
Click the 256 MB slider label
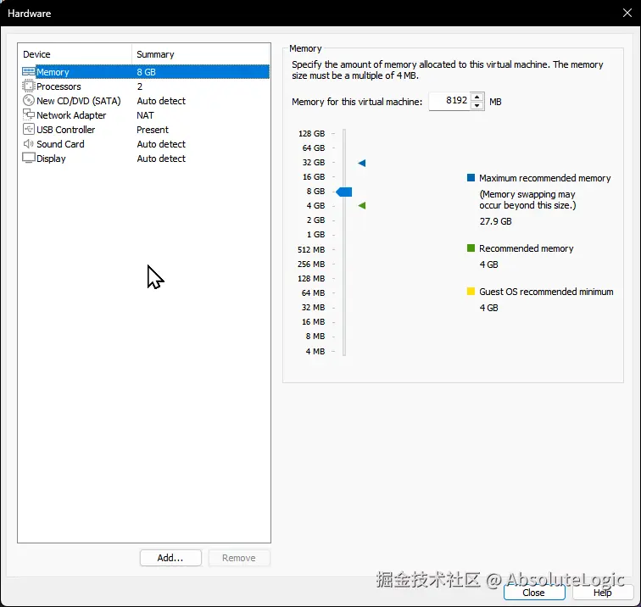(311, 264)
